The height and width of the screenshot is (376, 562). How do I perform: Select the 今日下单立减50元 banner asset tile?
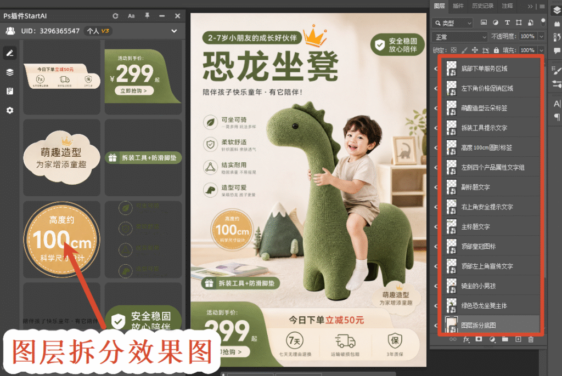coord(61,76)
